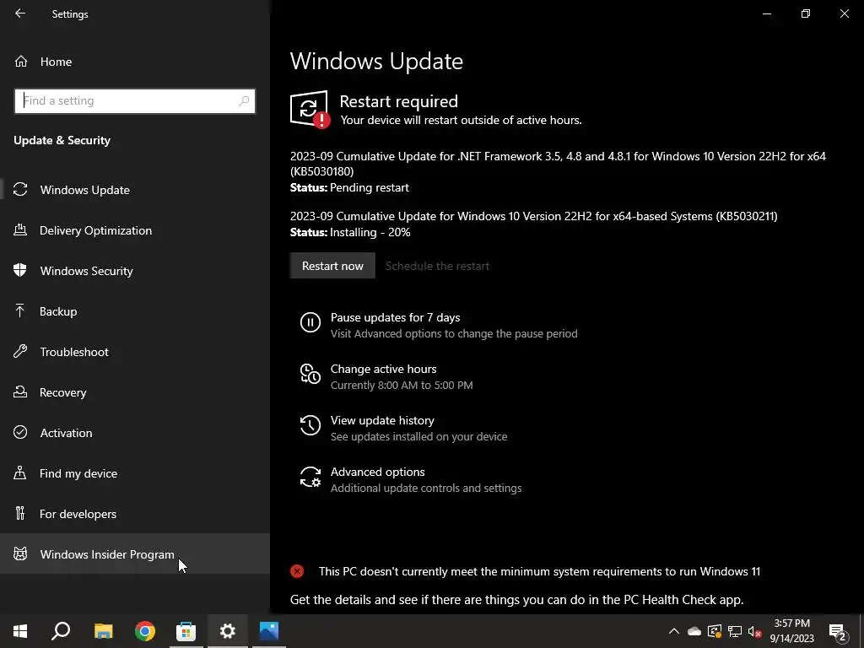Image resolution: width=864 pixels, height=648 pixels.
Task: Click the Restart now button
Action: pos(332,266)
